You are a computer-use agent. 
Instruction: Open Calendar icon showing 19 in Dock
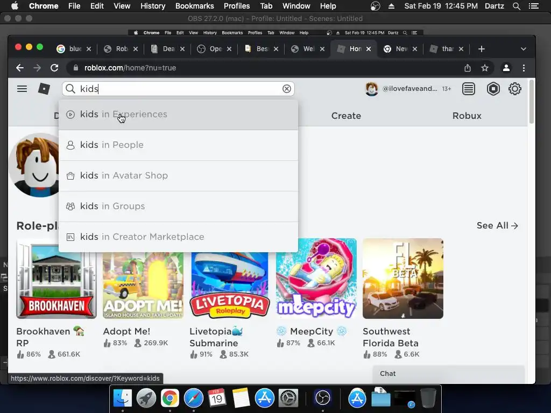pos(217,398)
